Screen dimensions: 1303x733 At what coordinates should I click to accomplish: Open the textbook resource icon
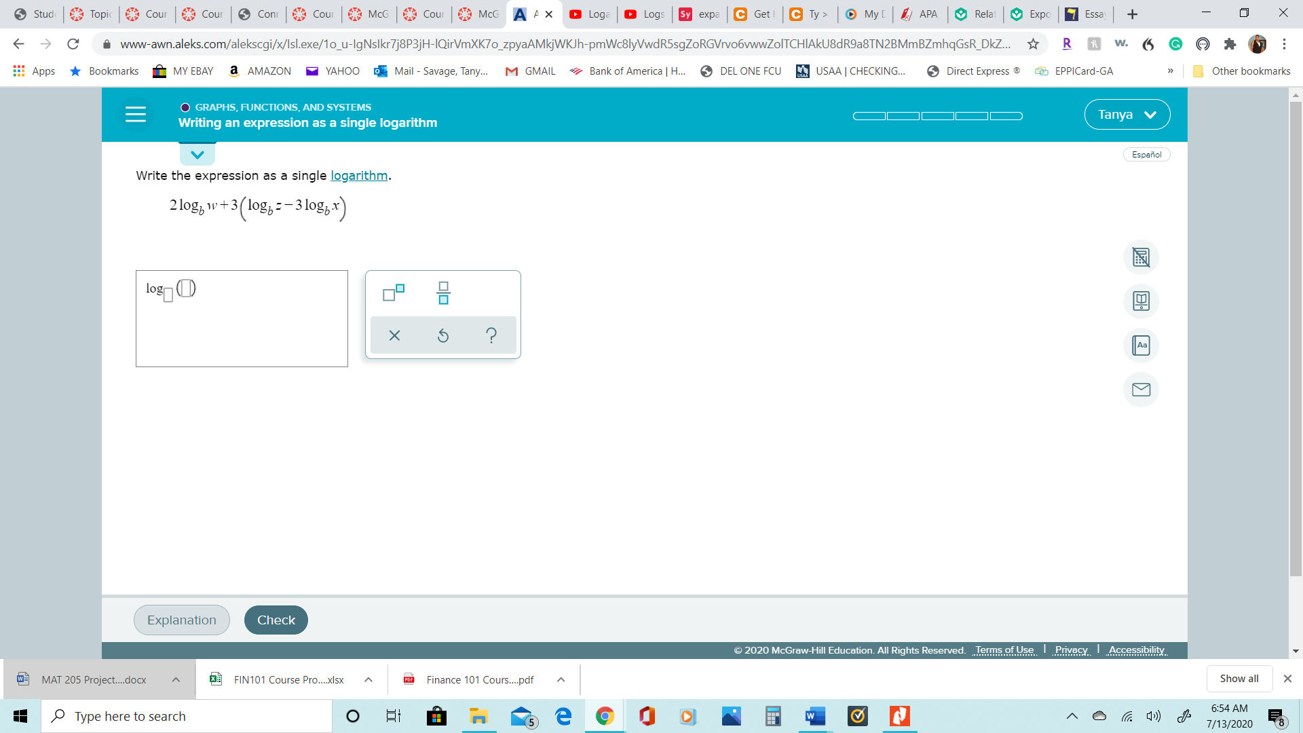point(1141,301)
